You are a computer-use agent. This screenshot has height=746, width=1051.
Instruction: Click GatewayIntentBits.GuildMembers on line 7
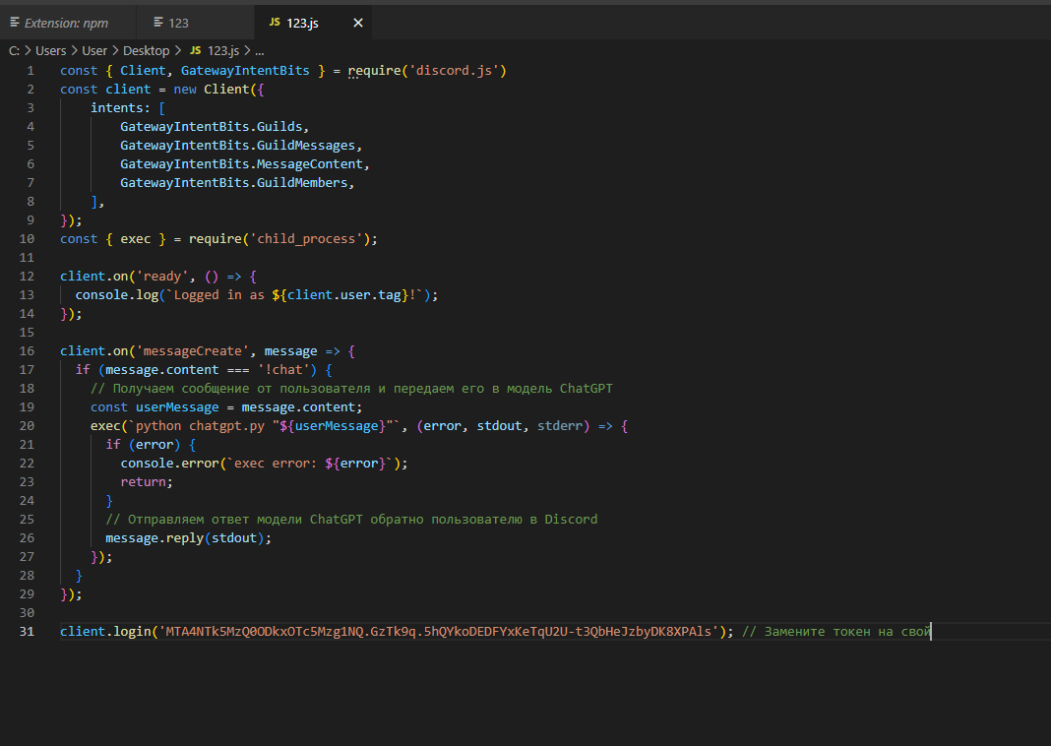[x=234, y=183]
